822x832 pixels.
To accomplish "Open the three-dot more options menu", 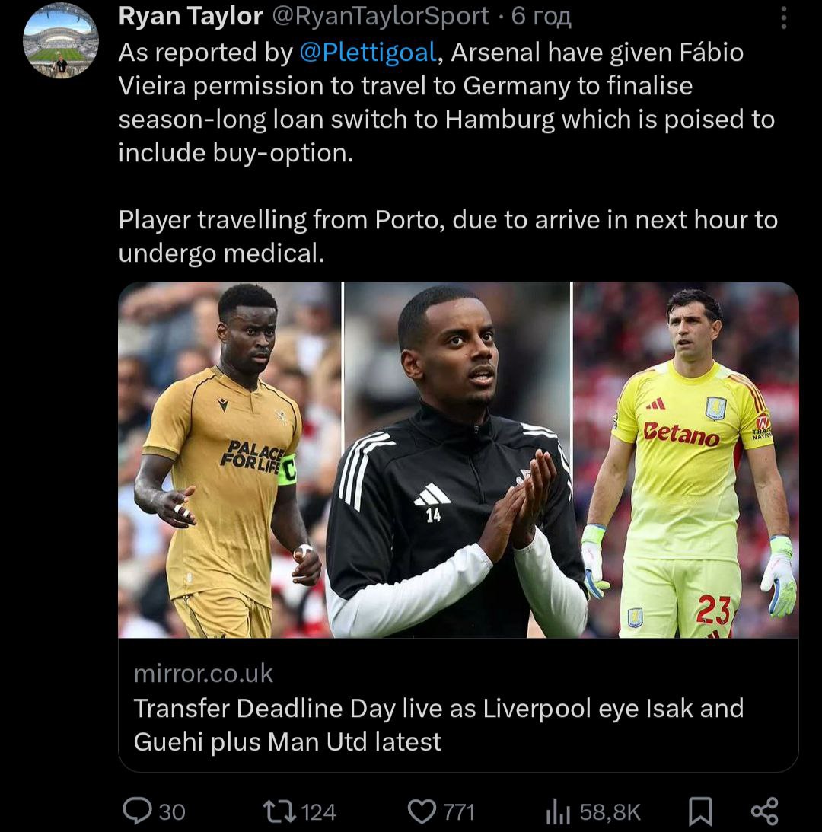I will (785, 18).
